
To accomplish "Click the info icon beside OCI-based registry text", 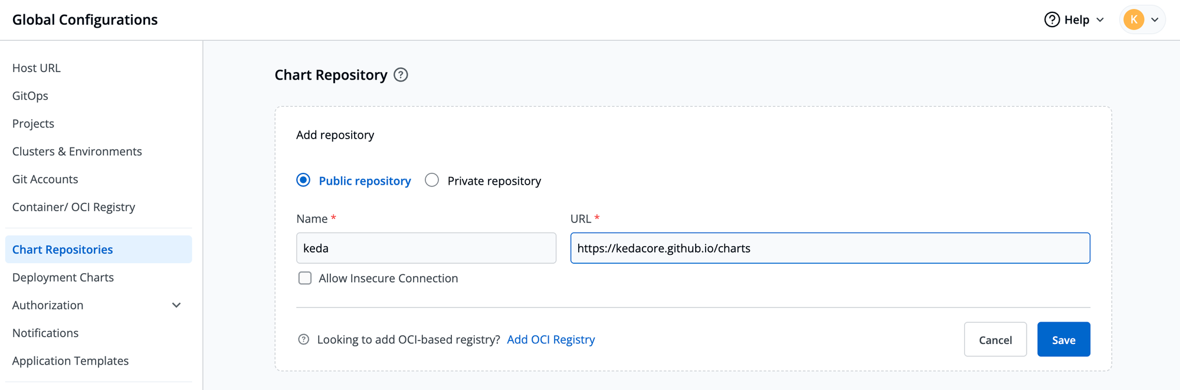I will tap(303, 339).
